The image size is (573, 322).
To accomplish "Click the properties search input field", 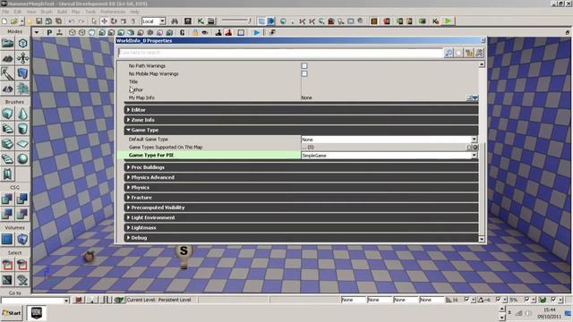I will [280, 53].
